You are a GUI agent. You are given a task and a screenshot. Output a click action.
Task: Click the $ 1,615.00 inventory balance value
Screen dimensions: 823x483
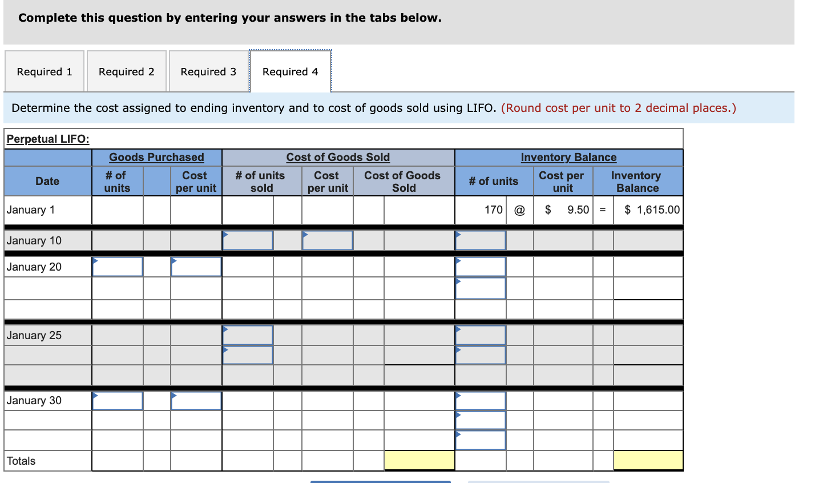(652, 210)
